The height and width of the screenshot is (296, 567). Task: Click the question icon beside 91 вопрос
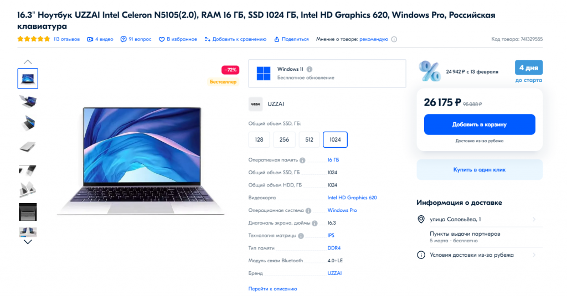123,39
